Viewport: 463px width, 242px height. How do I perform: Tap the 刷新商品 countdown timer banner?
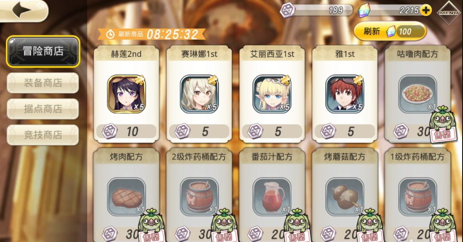(x=151, y=34)
